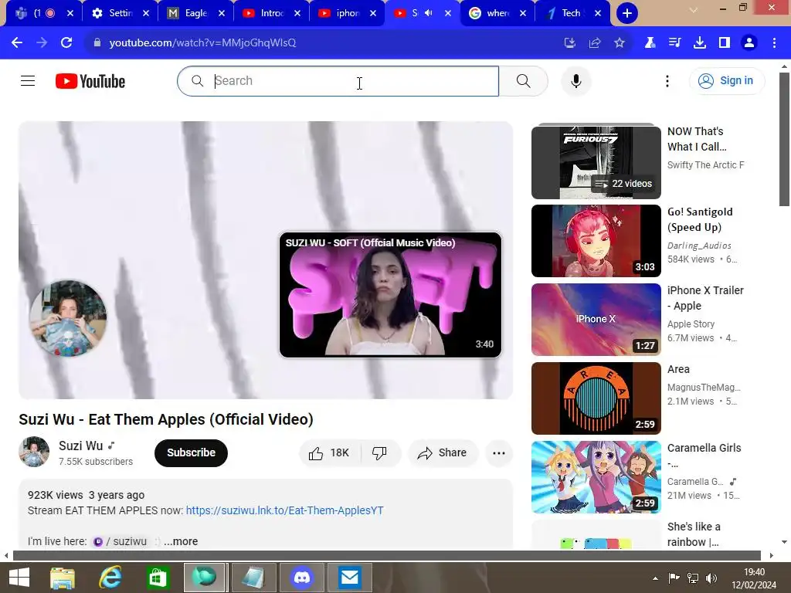Open Chrome Labs flask icon
791x593 pixels.
click(x=650, y=43)
